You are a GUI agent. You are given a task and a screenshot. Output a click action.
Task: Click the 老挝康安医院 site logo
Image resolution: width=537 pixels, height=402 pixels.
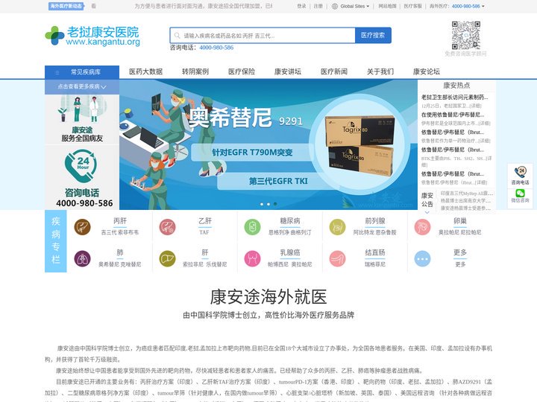(92, 36)
